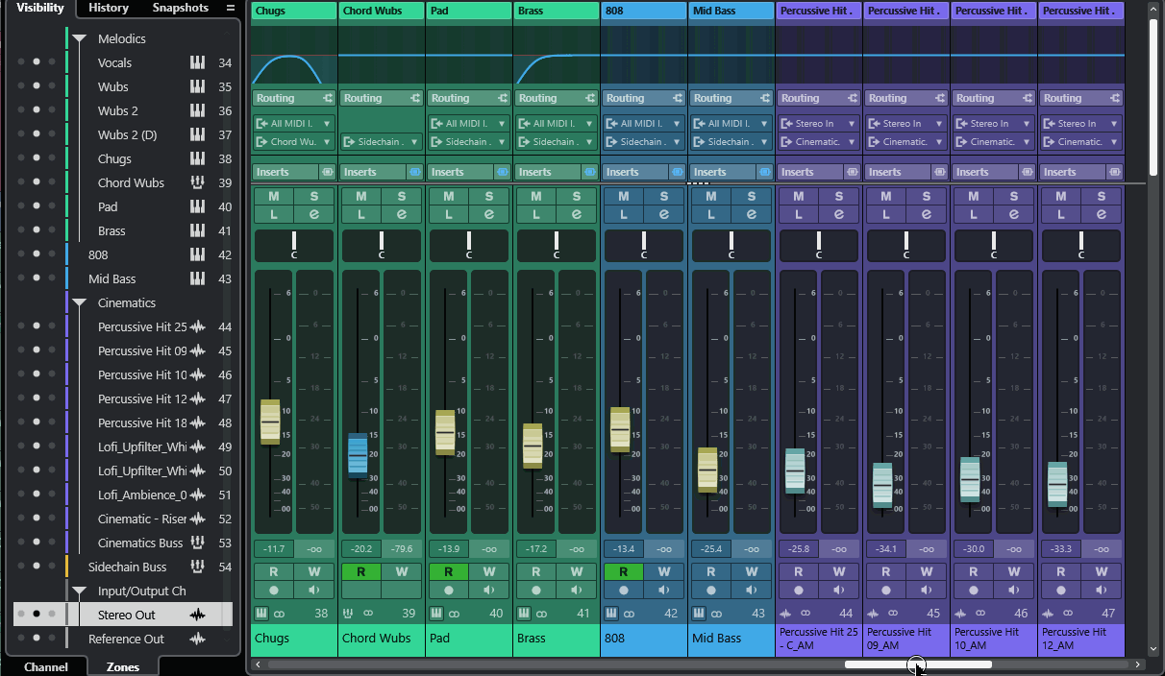Mute the Chugs channel
The image size is (1165, 676).
[x=274, y=196]
